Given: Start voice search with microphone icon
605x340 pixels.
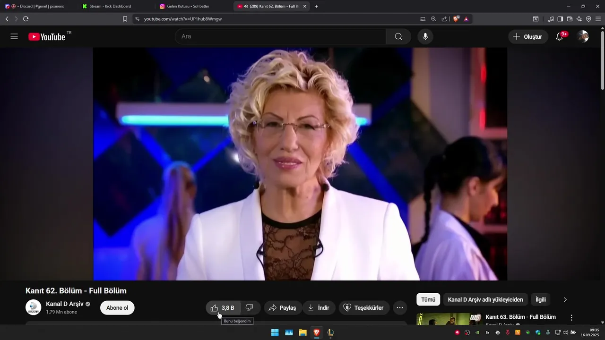Looking at the screenshot, I should 425,36.
